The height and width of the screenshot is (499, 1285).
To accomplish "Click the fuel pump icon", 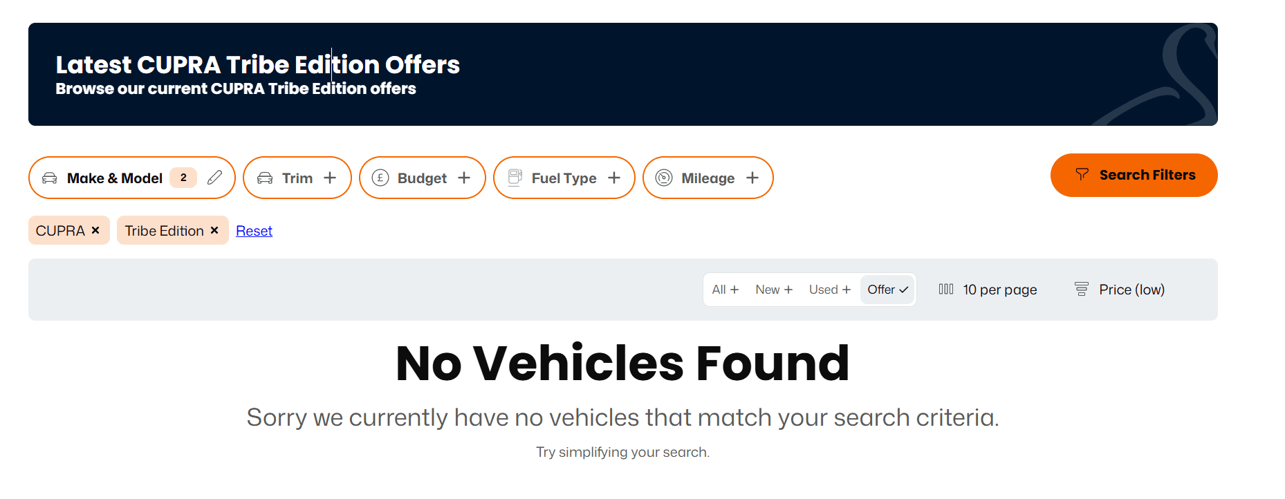I will point(515,178).
